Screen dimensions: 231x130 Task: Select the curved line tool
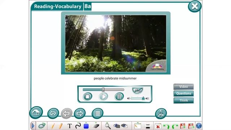coord(78,126)
